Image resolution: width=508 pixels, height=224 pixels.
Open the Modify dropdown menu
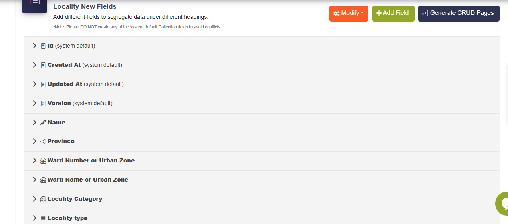(349, 13)
